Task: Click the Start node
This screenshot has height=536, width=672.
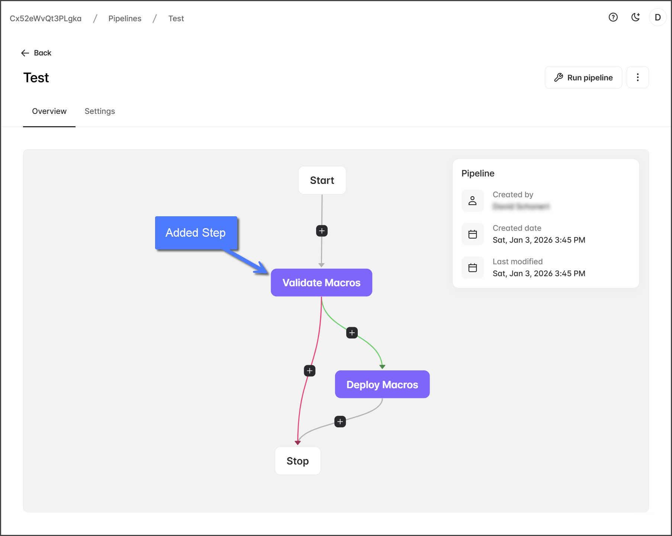Action: click(322, 181)
